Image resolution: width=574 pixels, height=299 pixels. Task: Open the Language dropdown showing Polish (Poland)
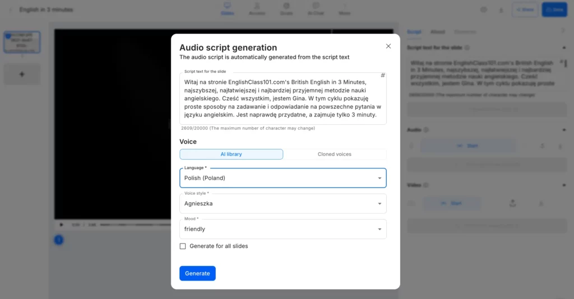[283, 178]
